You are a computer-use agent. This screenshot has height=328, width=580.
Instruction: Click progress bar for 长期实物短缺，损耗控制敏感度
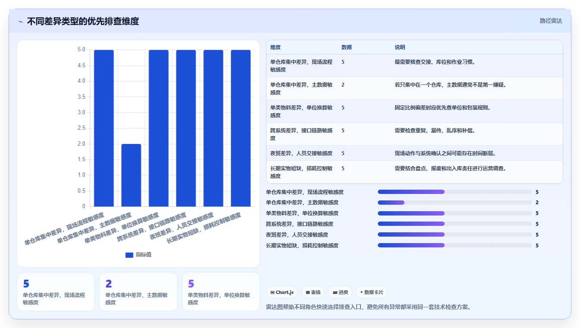click(455, 245)
